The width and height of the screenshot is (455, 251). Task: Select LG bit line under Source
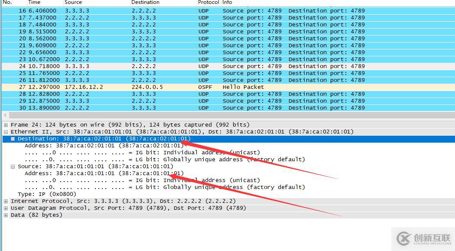165,187
